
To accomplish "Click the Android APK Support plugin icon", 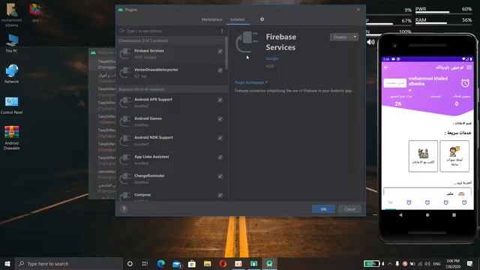I will (125, 102).
